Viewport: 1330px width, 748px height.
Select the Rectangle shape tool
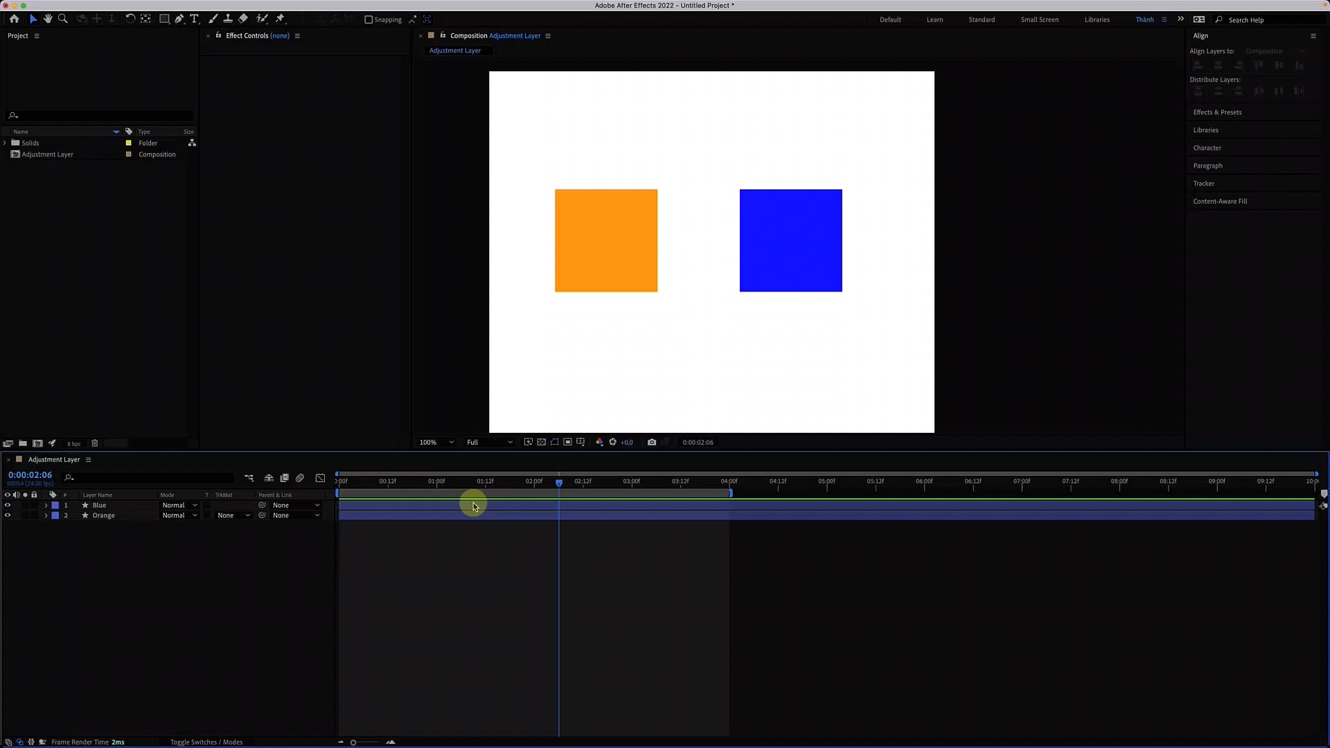point(164,19)
